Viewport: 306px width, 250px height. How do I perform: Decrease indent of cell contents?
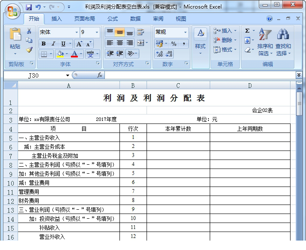click(x=110, y=53)
